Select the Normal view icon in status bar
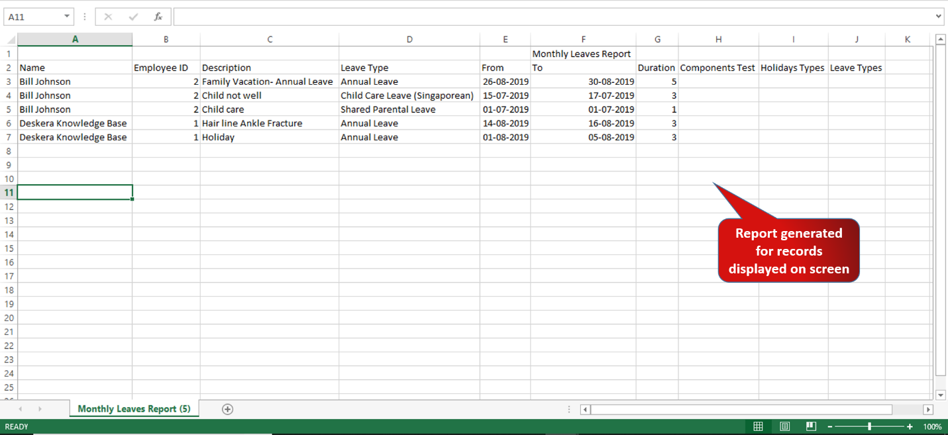 point(759,426)
